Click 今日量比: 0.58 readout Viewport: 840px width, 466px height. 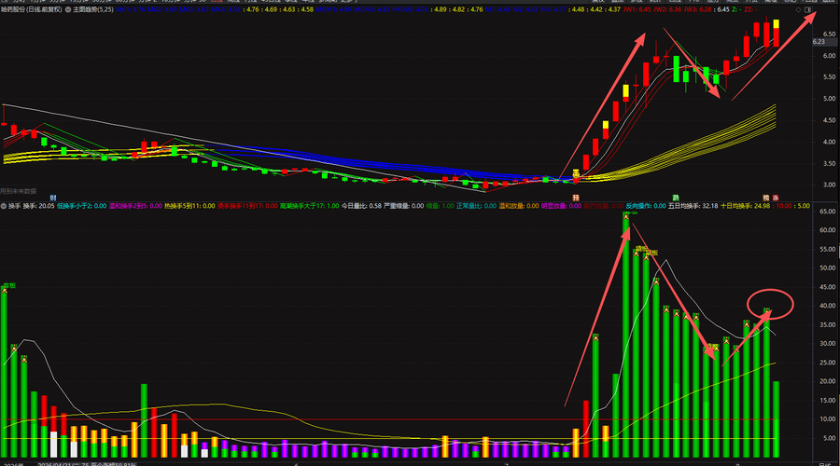pos(361,206)
